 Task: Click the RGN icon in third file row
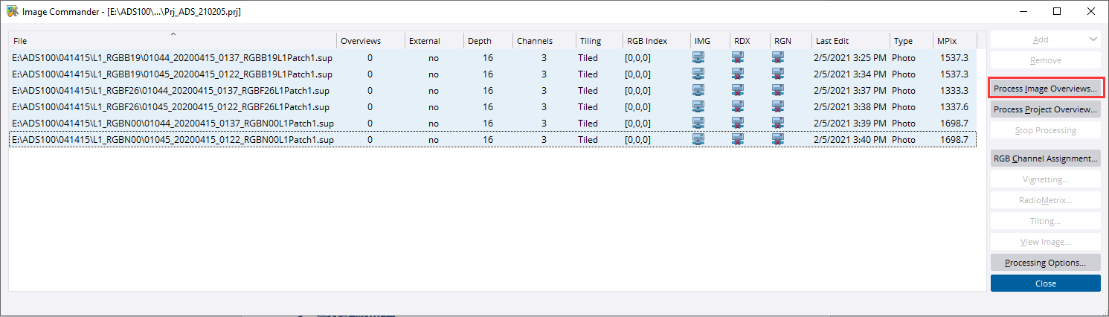coord(777,91)
